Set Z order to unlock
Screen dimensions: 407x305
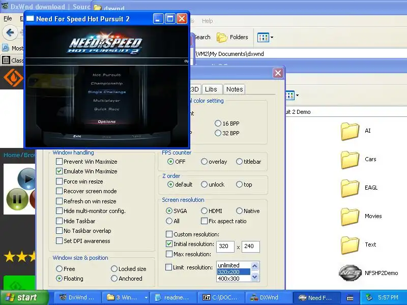(x=204, y=185)
